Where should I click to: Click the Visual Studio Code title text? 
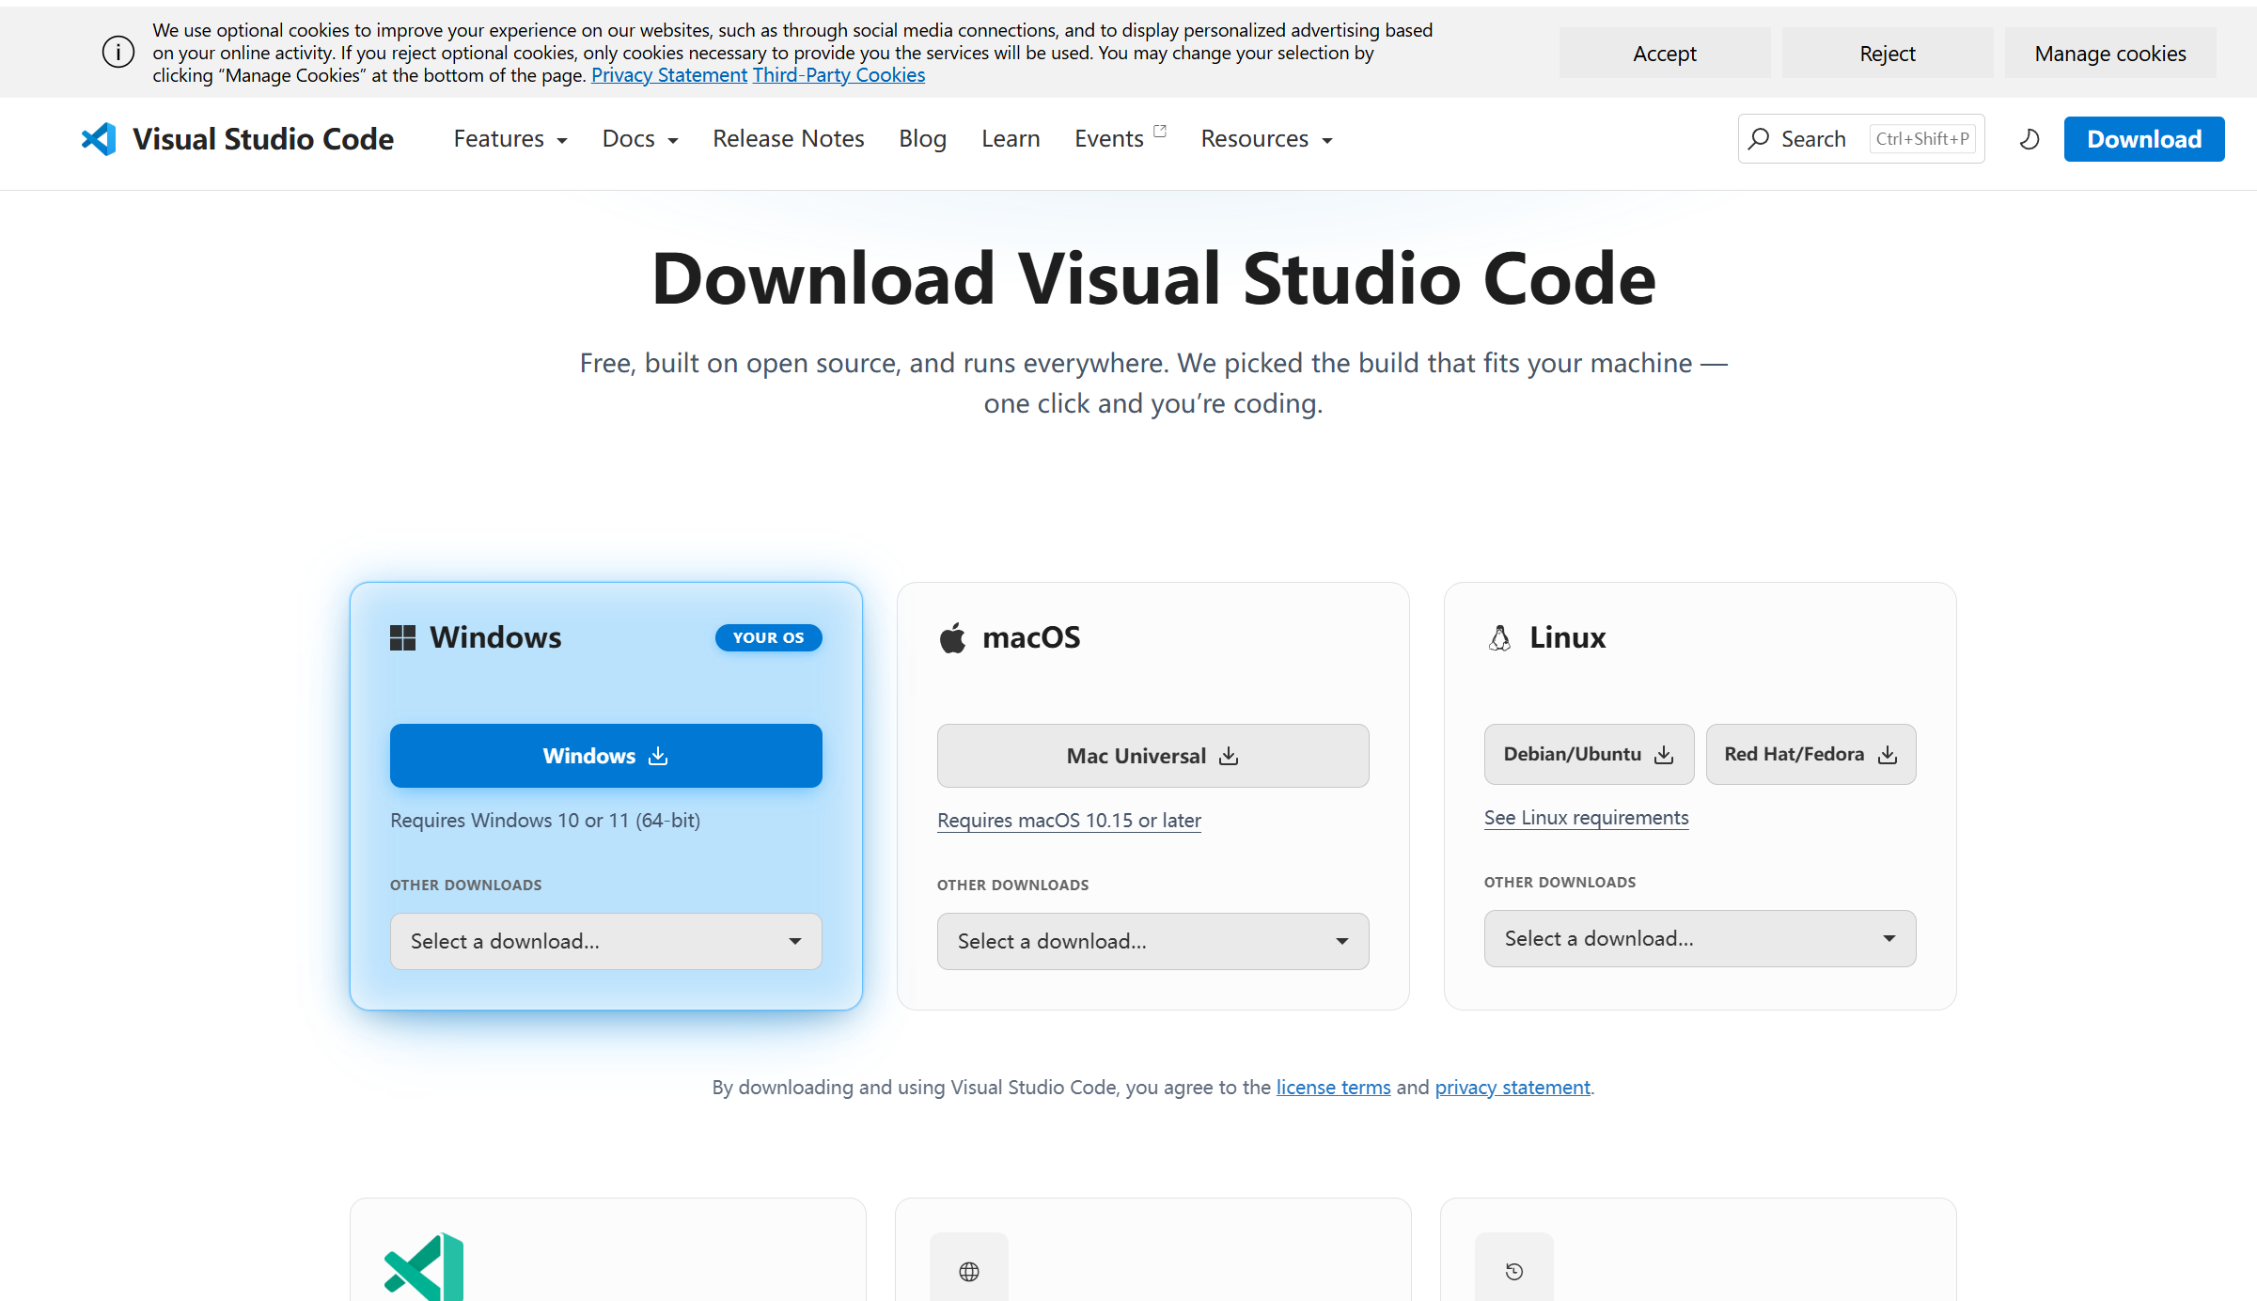(x=263, y=139)
